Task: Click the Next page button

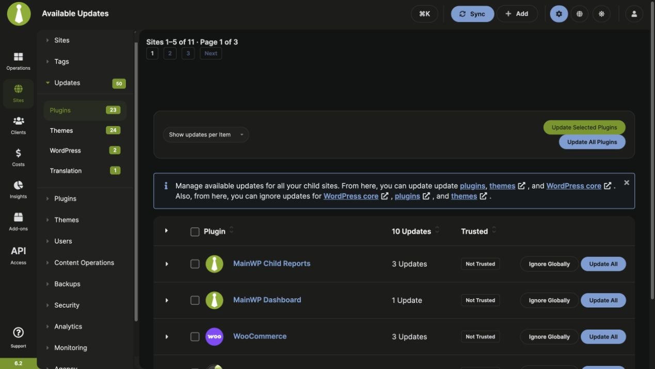Action: click(x=211, y=53)
